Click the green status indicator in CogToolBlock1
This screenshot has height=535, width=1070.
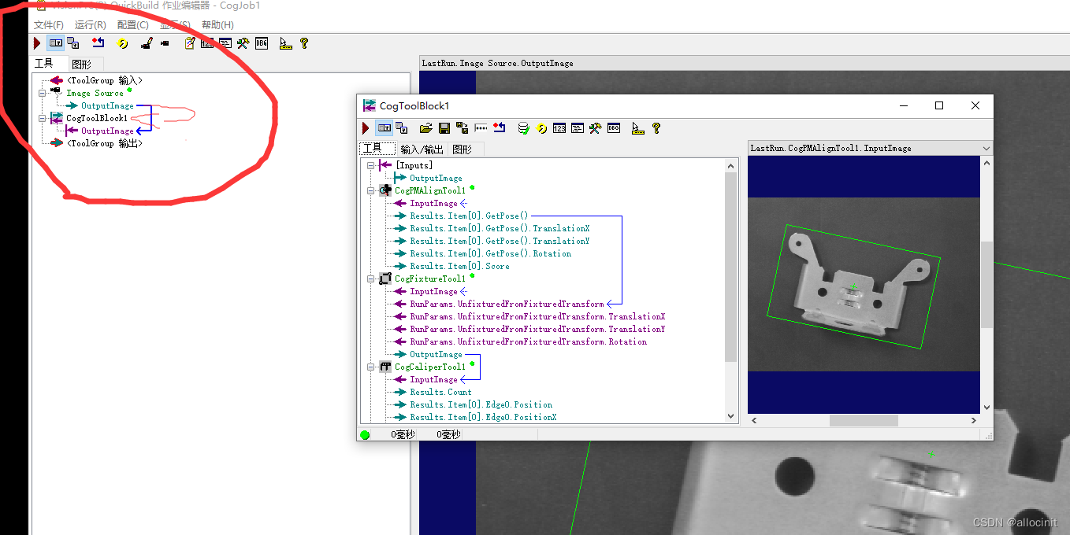pyautogui.click(x=365, y=434)
